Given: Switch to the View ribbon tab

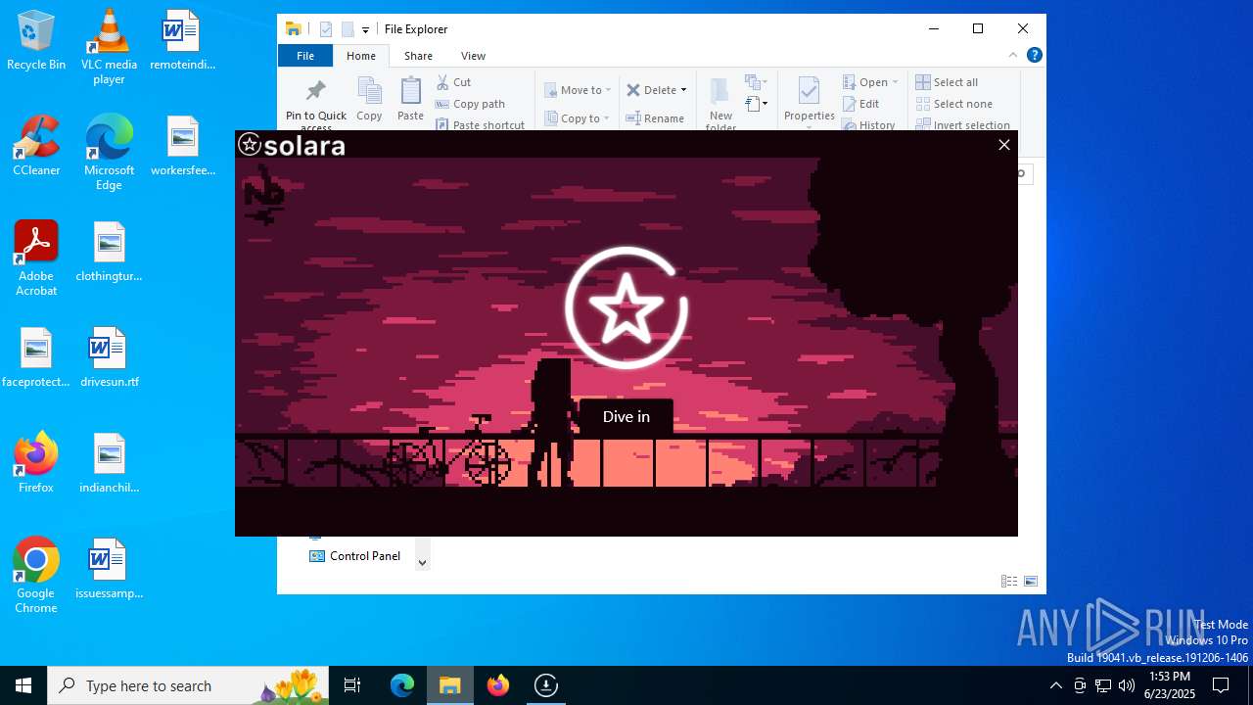Looking at the screenshot, I should click(473, 56).
